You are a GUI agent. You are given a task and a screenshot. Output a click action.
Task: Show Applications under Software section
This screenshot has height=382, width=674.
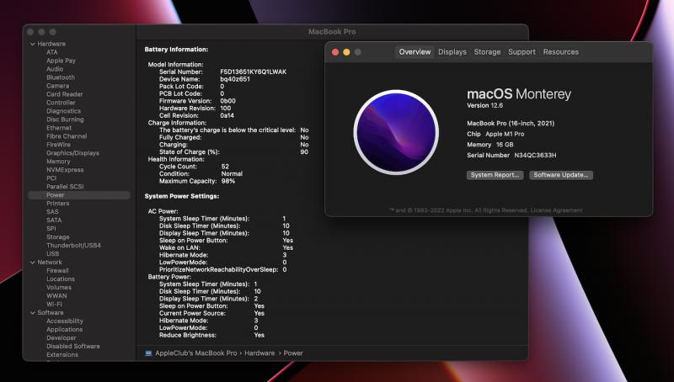(x=65, y=330)
